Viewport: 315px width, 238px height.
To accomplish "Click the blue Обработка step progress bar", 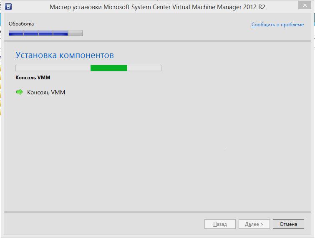I will point(45,33).
